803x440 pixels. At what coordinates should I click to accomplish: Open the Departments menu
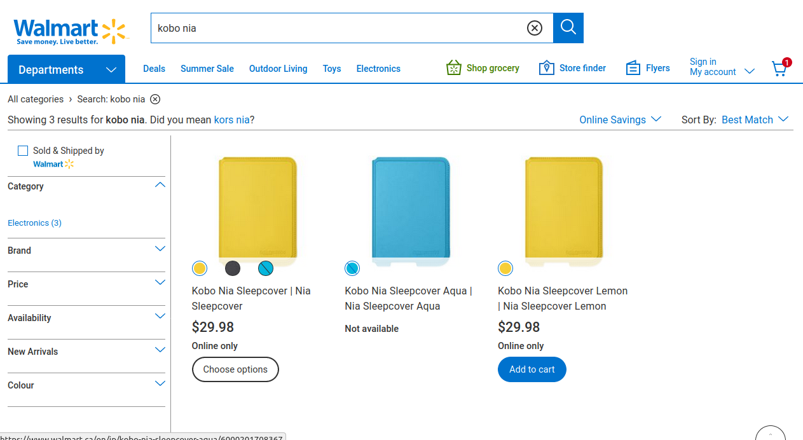click(x=66, y=69)
